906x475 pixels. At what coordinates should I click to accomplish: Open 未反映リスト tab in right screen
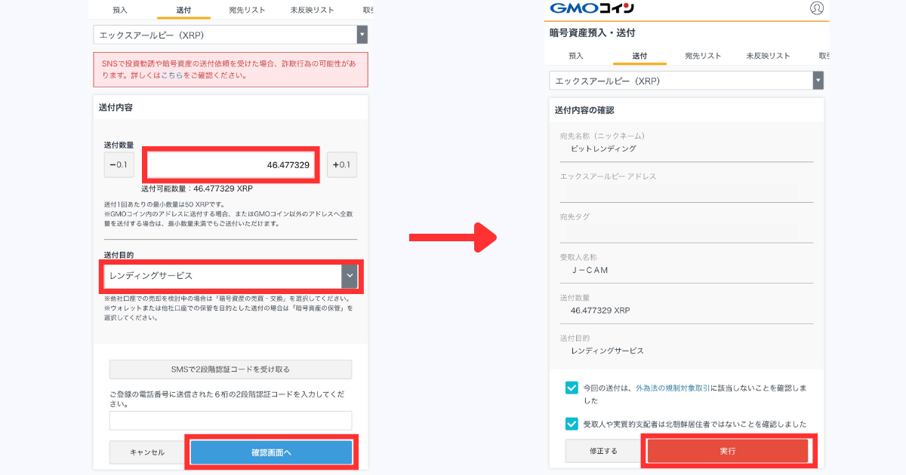click(x=768, y=56)
